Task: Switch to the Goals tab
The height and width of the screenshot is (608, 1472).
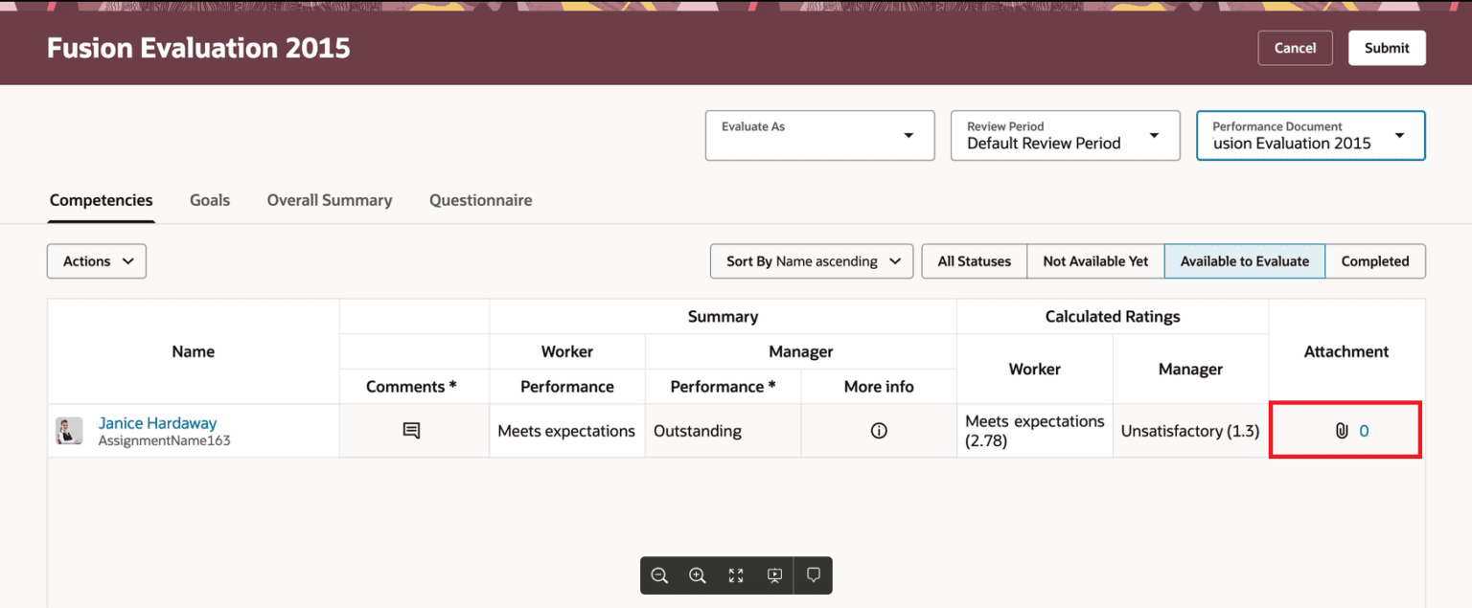Action: click(209, 200)
